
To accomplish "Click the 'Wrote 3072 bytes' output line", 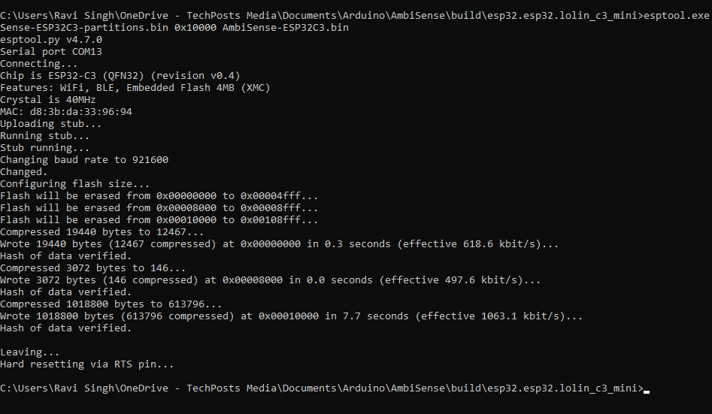I will 270,280.
